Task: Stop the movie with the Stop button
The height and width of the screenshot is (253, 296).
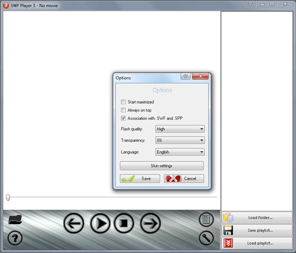Action: [x=124, y=223]
